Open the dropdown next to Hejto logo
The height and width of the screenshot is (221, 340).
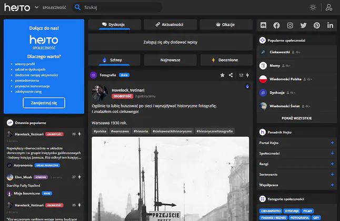[37, 7]
